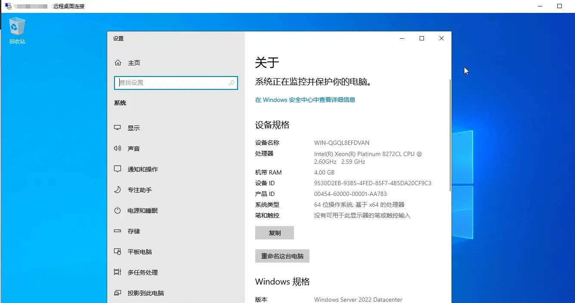Screen dimensions: 575x303
Task: Open 专注助手 settings page
Action: click(176, 190)
